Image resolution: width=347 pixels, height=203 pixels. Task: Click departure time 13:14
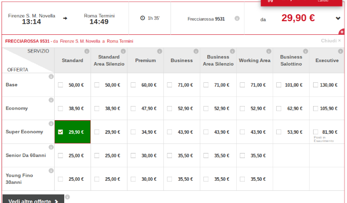[x=31, y=22]
